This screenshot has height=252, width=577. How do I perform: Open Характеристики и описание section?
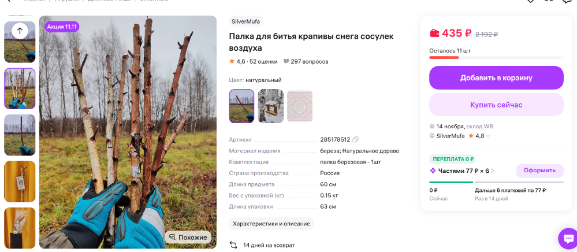pos(271,224)
